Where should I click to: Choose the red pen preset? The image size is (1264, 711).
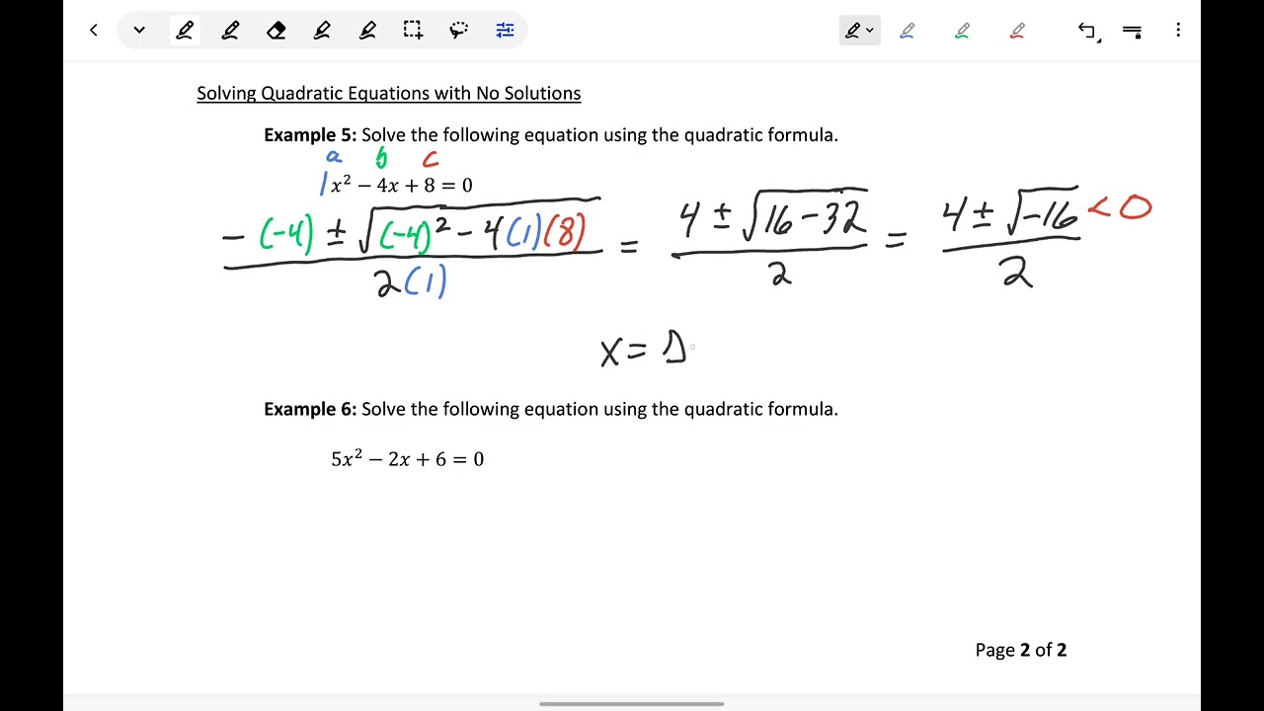1017,31
